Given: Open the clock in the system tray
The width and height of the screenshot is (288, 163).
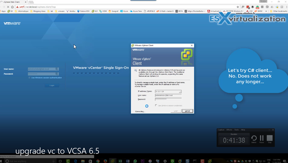Looking at the screenshot, I should [276, 161].
